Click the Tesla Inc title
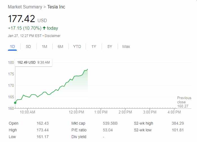 click(56, 7)
